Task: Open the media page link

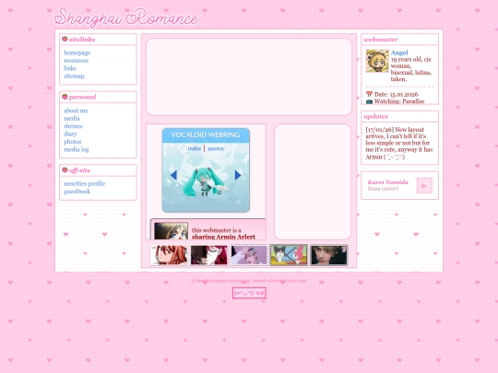Action: pos(71,118)
